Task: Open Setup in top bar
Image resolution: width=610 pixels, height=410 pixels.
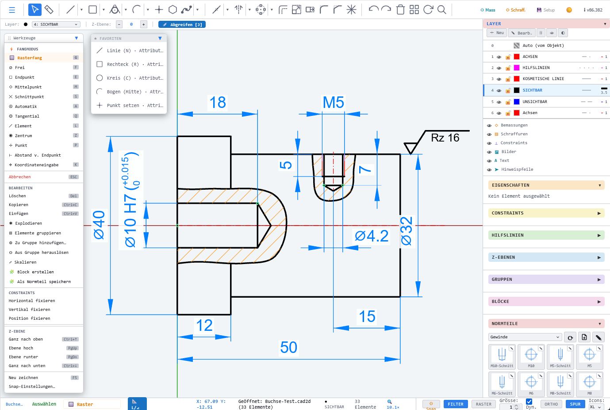Action: [546, 10]
